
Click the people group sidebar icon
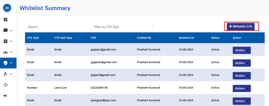(6, 52)
